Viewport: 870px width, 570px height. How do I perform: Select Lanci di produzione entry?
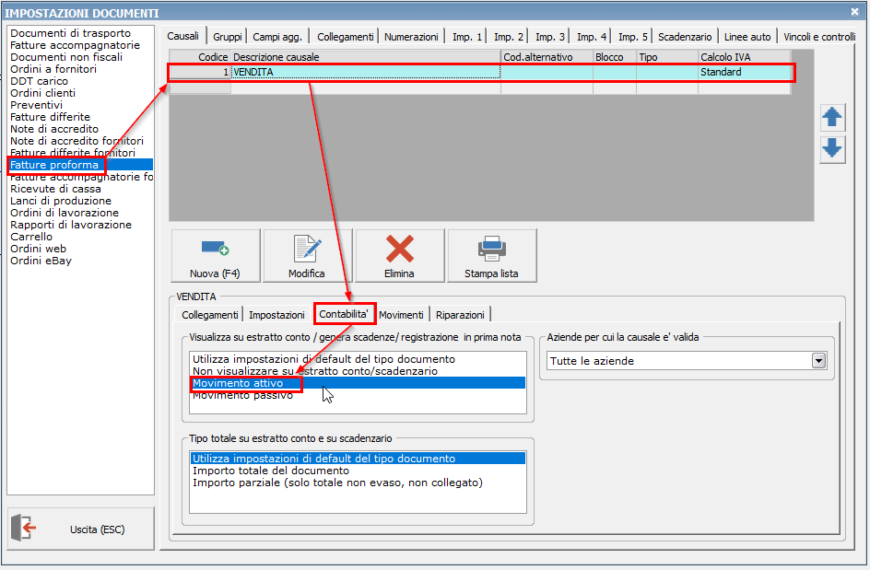(61, 201)
